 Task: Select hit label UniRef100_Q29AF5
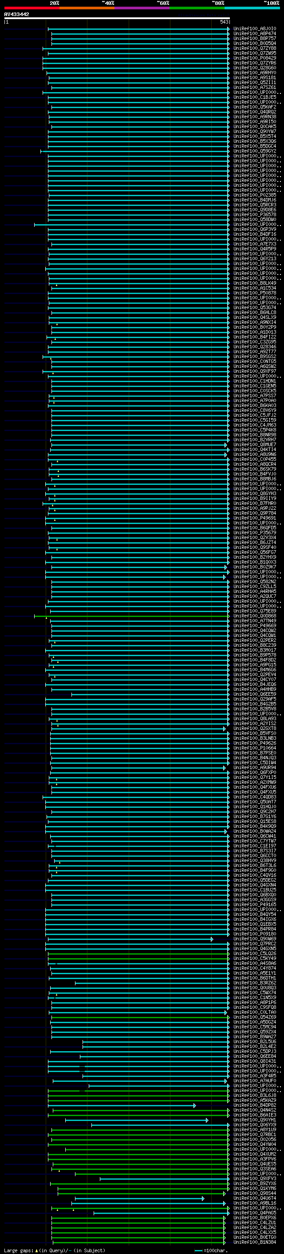click(x=254, y=699)
